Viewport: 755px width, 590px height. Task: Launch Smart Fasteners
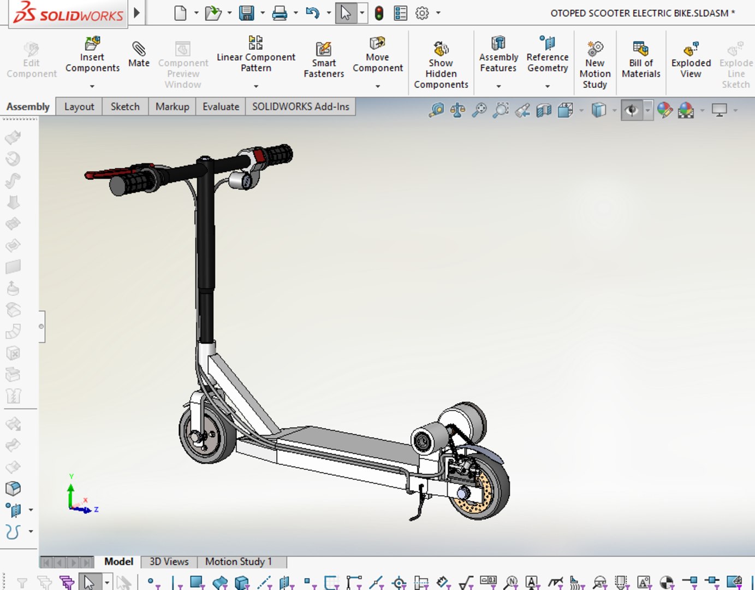tap(324, 60)
